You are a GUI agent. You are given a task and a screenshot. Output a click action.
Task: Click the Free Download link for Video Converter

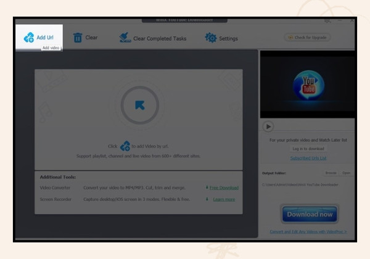click(x=224, y=187)
